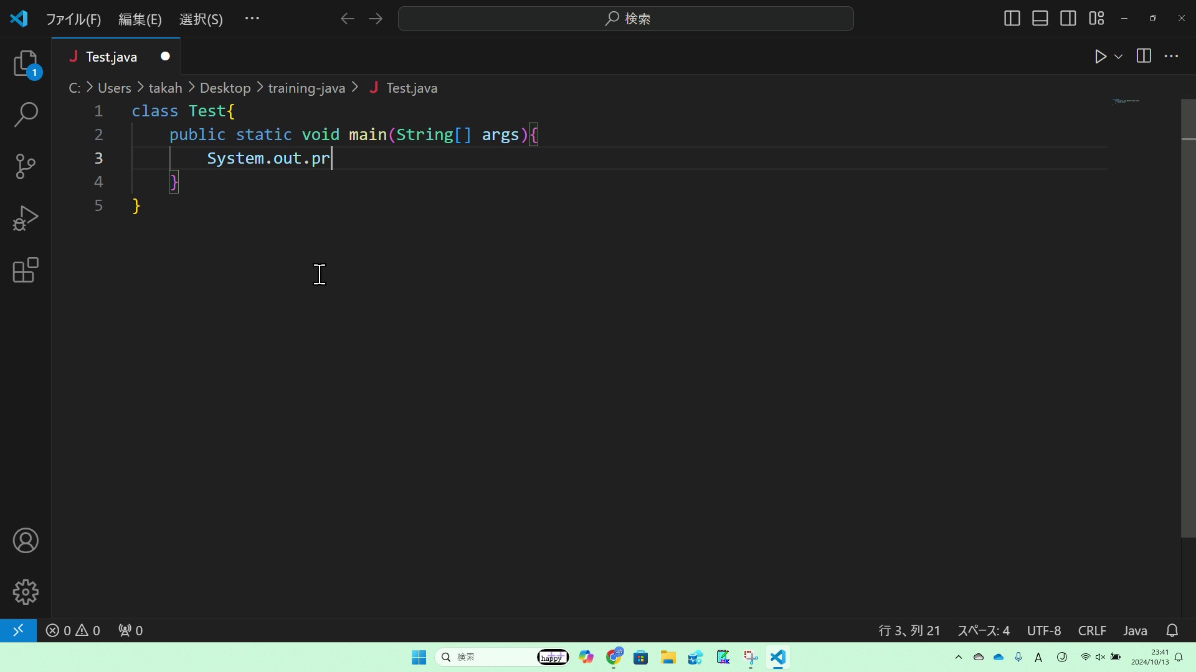Open the Source Control view
Image resolution: width=1196 pixels, height=672 pixels.
[26, 166]
